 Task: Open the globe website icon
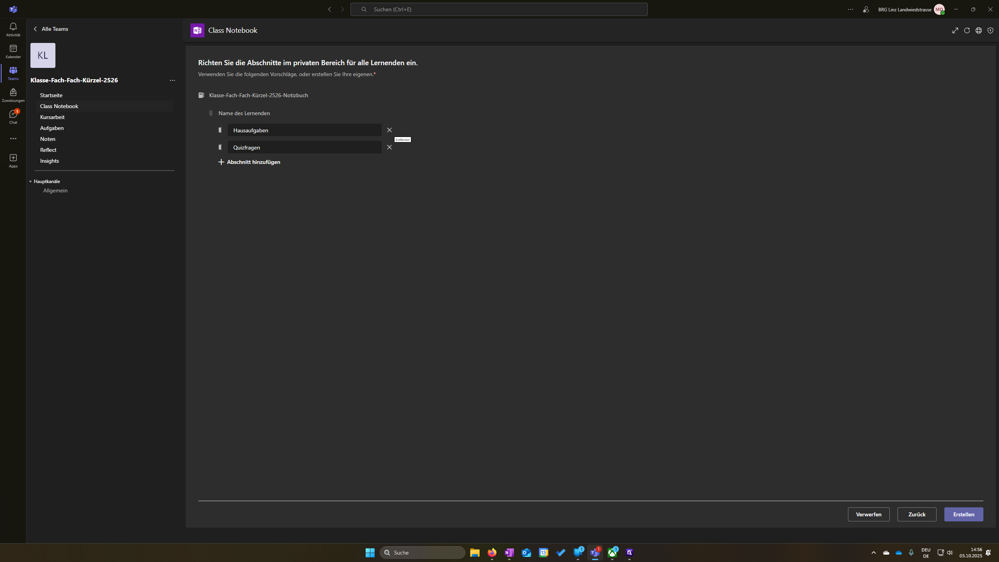[x=978, y=30]
